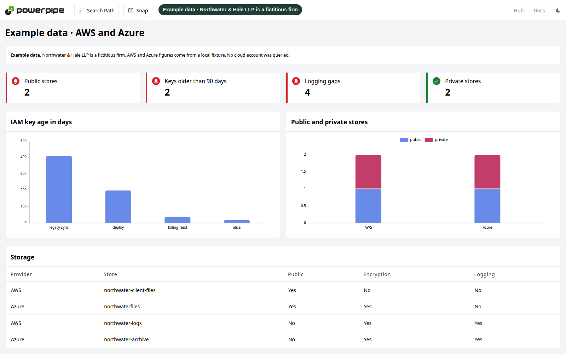
Task: Select the northwater-archive store cell
Action: pos(126,339)
